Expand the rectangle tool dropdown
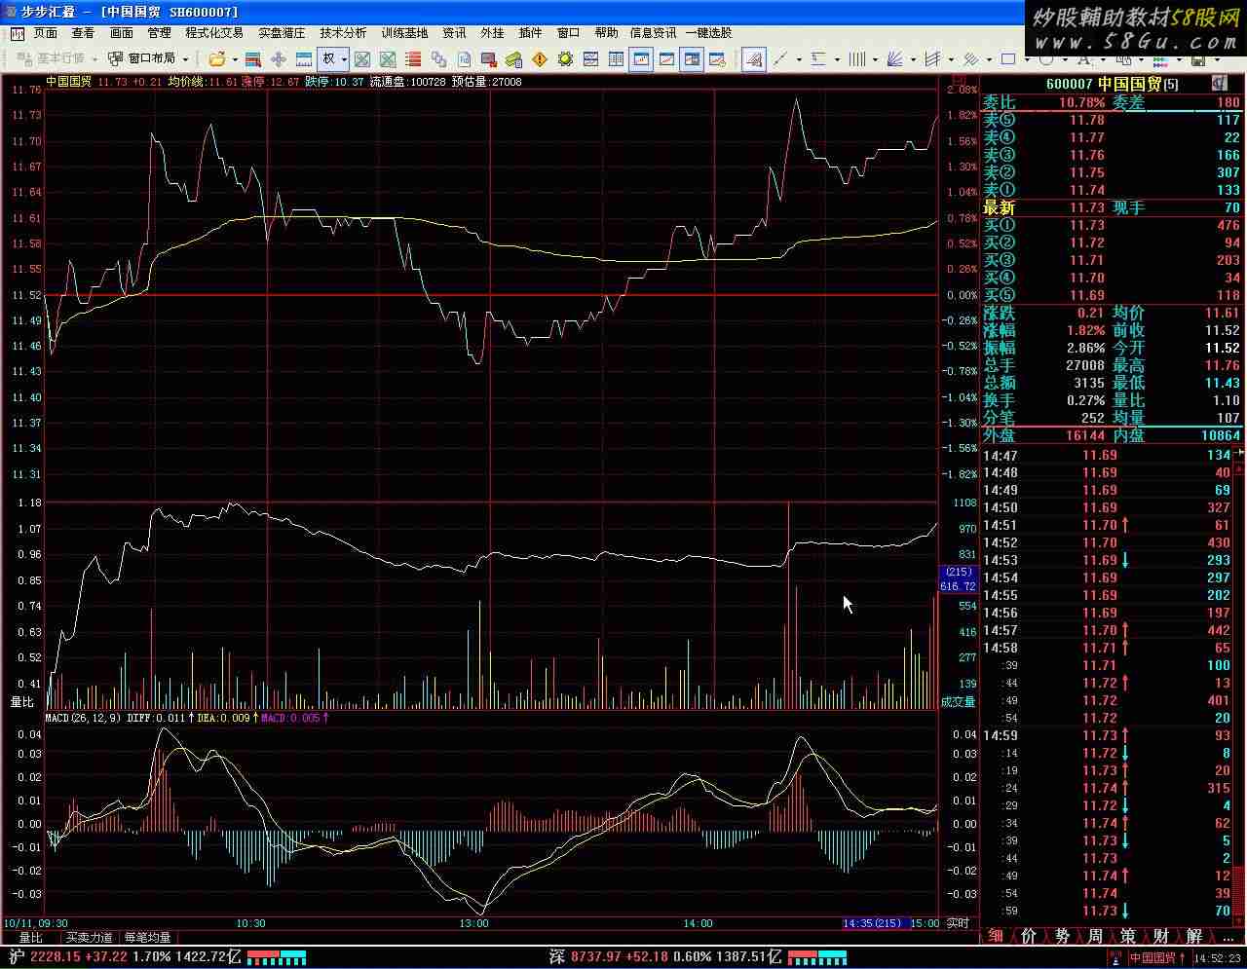 (x=1027, y=59)
